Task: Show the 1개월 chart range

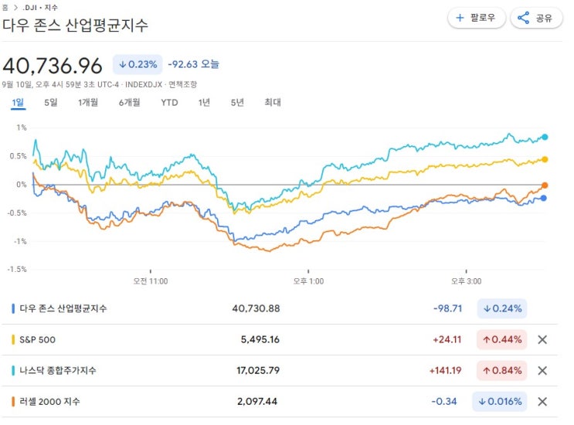Action: 87,102
